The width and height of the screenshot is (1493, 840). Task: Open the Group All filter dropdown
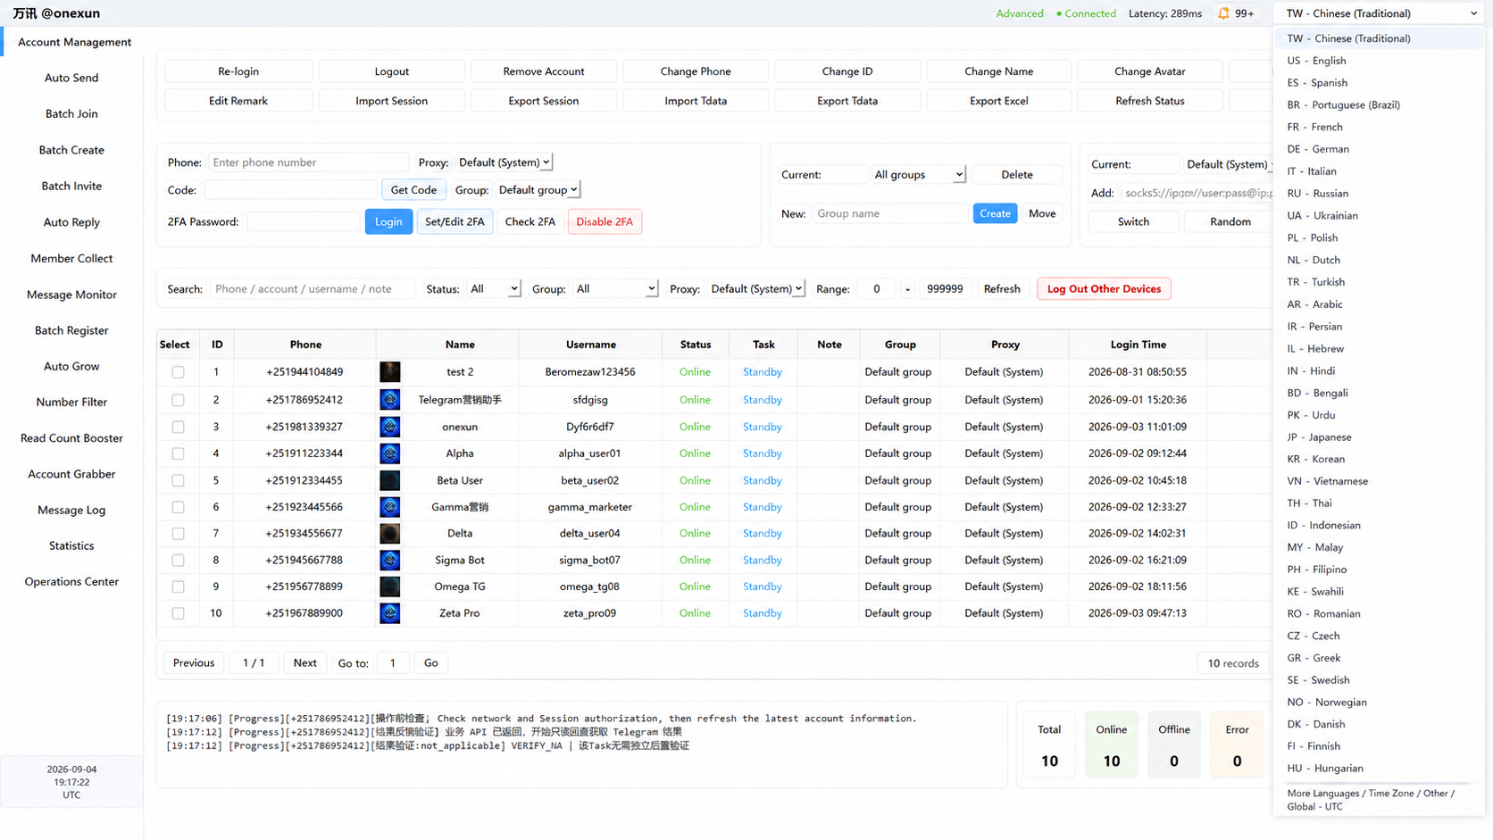(x=616, y=289)
